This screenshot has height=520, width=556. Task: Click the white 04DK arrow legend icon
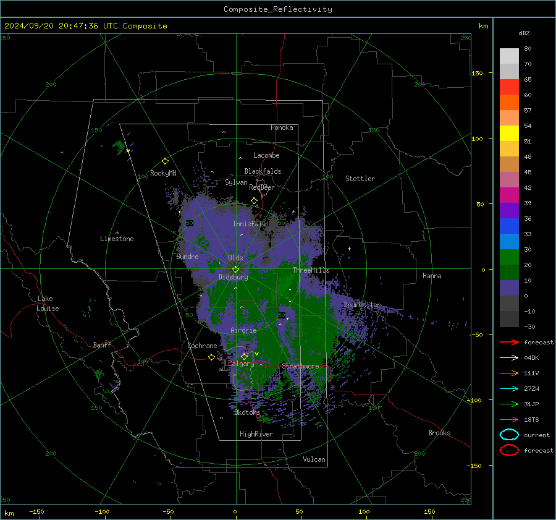pos(509,358)
